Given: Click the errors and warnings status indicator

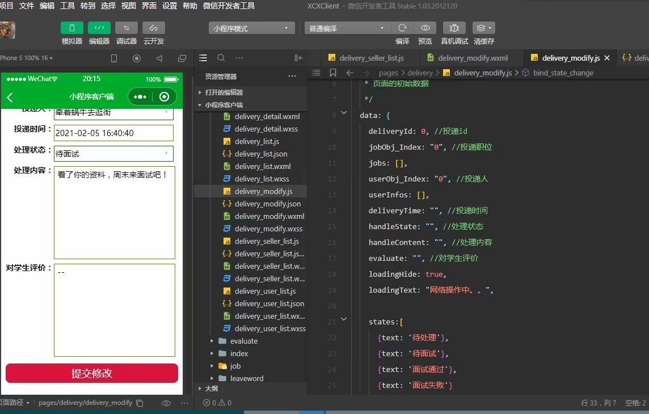Looking at the screenshot, I should (217, 403).
